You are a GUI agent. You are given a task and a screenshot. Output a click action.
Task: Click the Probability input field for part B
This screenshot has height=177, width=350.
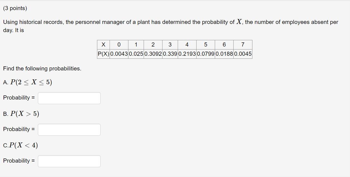(69, 130)
